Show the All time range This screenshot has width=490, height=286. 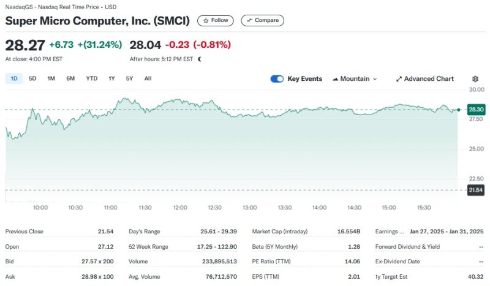(148, 78)
